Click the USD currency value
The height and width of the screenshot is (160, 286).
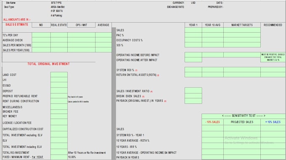pyautogui.click(x=193, y=3)
